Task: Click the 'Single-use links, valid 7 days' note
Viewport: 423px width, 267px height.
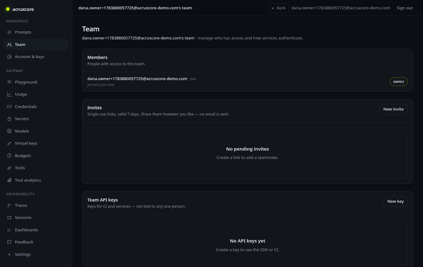Action: (158, 114)
